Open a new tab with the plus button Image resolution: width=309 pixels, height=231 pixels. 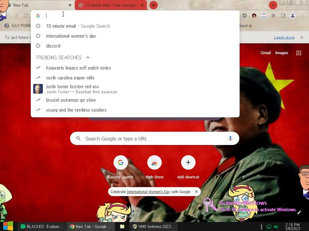[154, 5]
